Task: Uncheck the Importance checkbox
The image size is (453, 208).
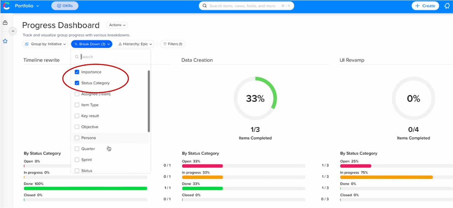Action: pos(77,72)
